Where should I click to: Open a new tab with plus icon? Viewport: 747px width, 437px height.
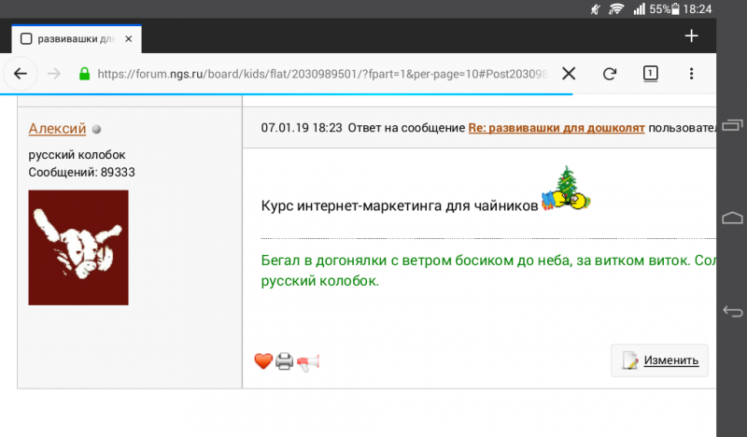click(691, 35)
